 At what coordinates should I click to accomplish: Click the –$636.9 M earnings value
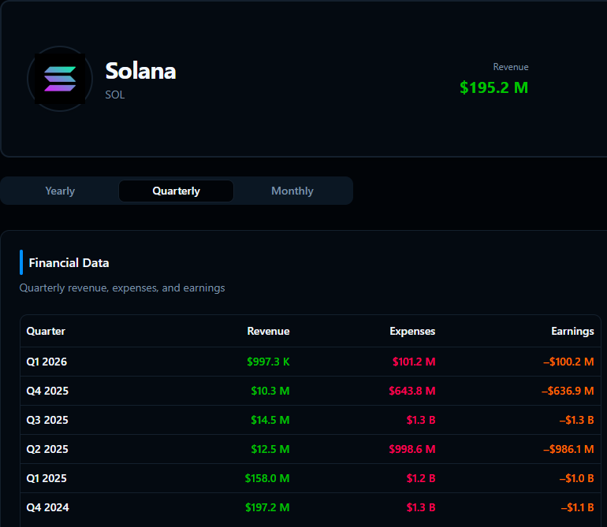pos(568,391)
